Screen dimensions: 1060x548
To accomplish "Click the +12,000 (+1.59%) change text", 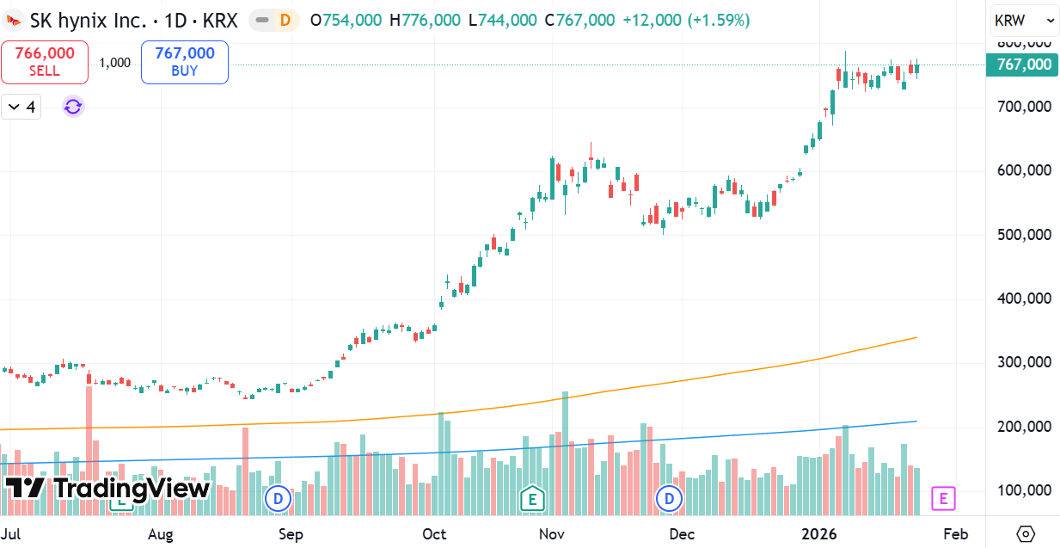I will (686, 20).
